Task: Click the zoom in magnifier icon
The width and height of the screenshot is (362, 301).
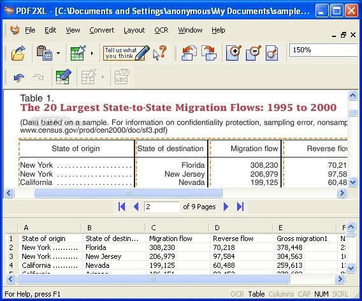Action: point(234,53)
